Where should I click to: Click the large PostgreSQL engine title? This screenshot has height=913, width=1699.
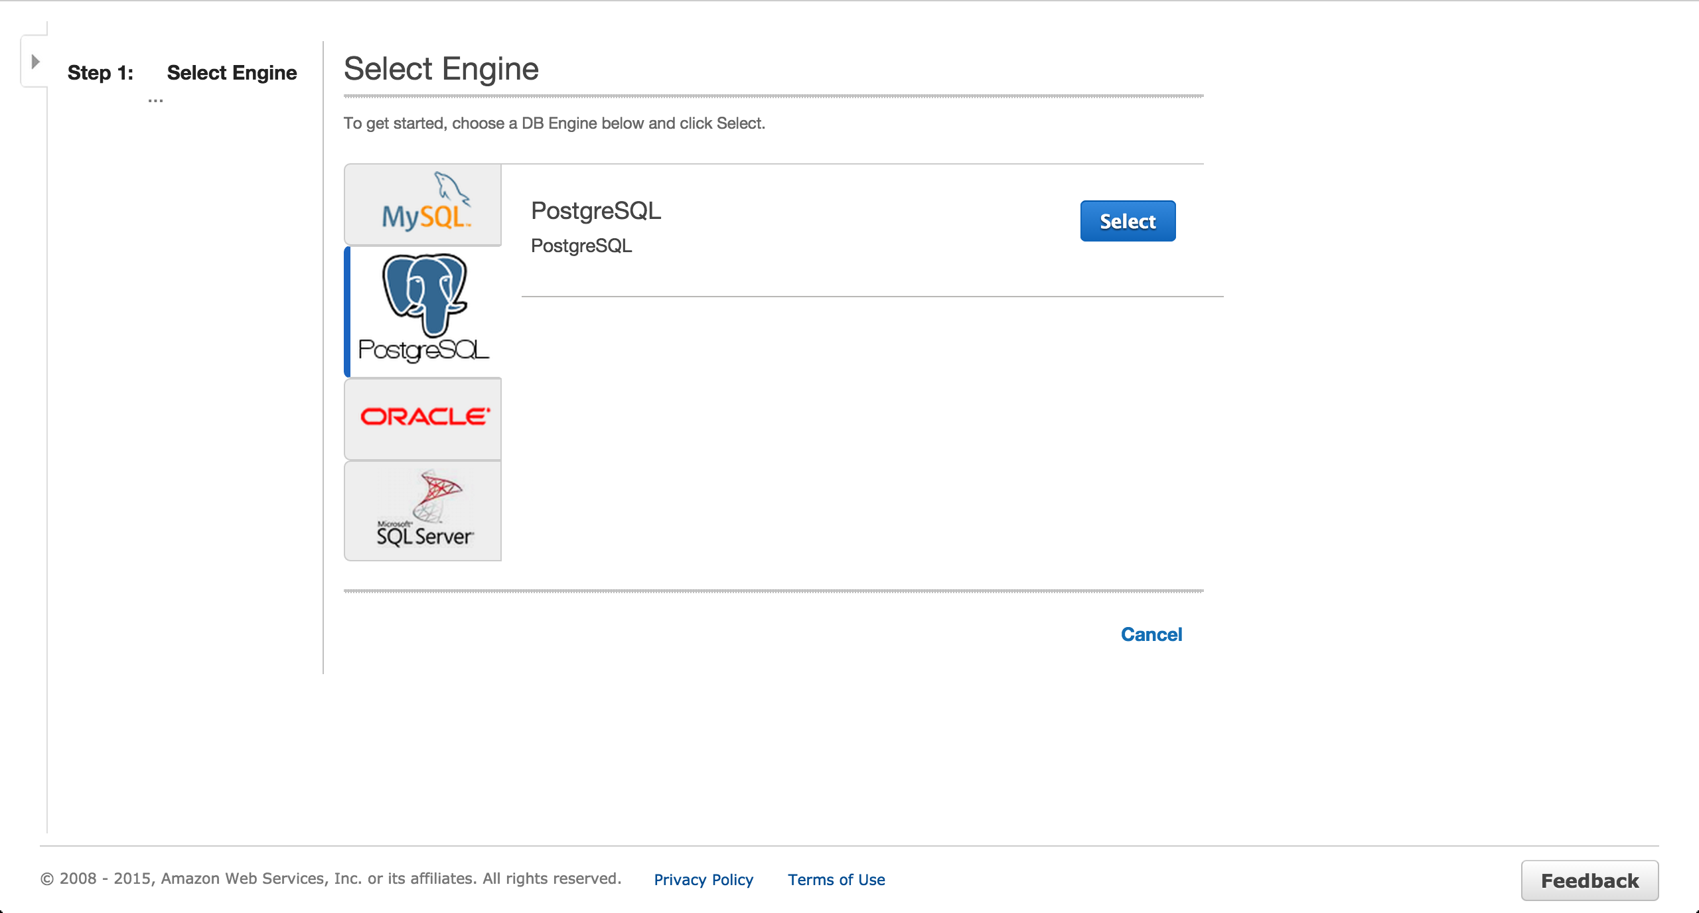(x=595, y=211)
